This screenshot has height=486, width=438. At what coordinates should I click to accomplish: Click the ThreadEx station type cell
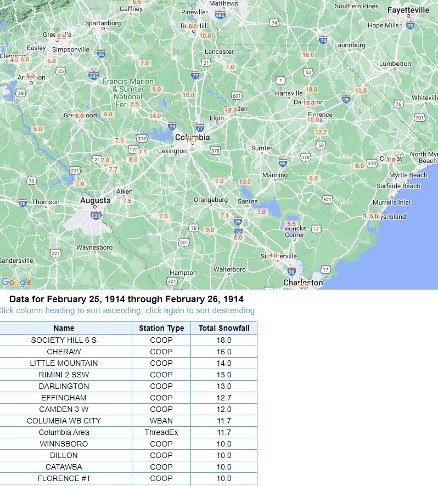point(161,432)
